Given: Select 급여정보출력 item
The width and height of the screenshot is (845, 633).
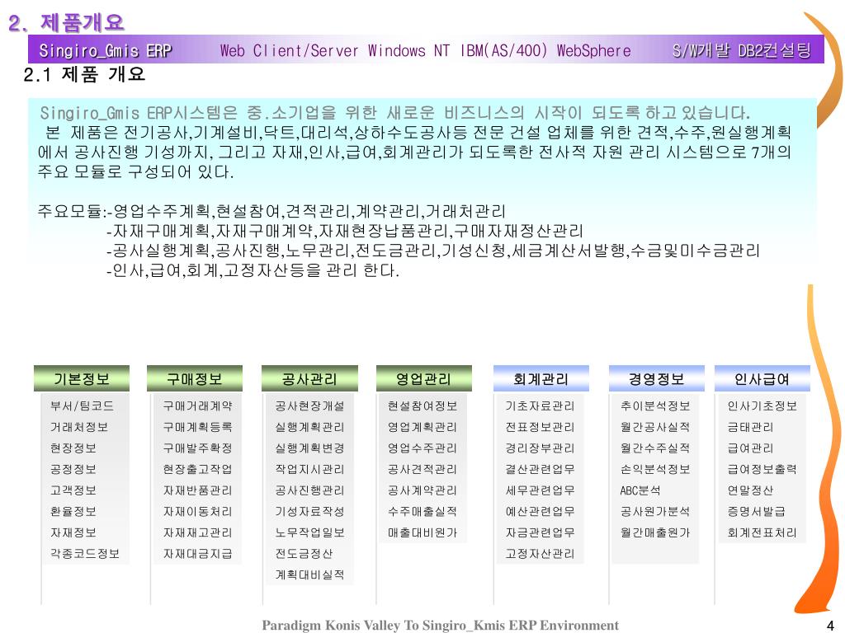Looking at the screenshot, I should (762, 469).
